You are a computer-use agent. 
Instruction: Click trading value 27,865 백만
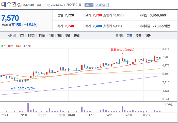(x=161, y=26)
